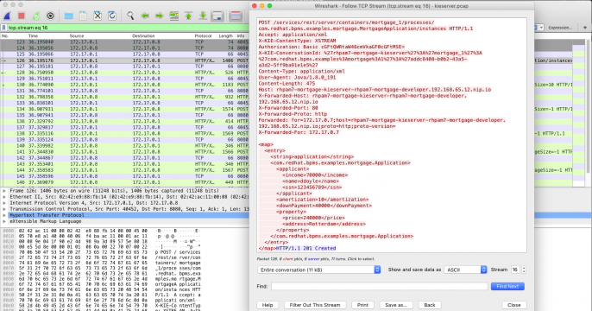Start a new capture with shark fin icon
The image size is (592, 311).
[7, 16]
